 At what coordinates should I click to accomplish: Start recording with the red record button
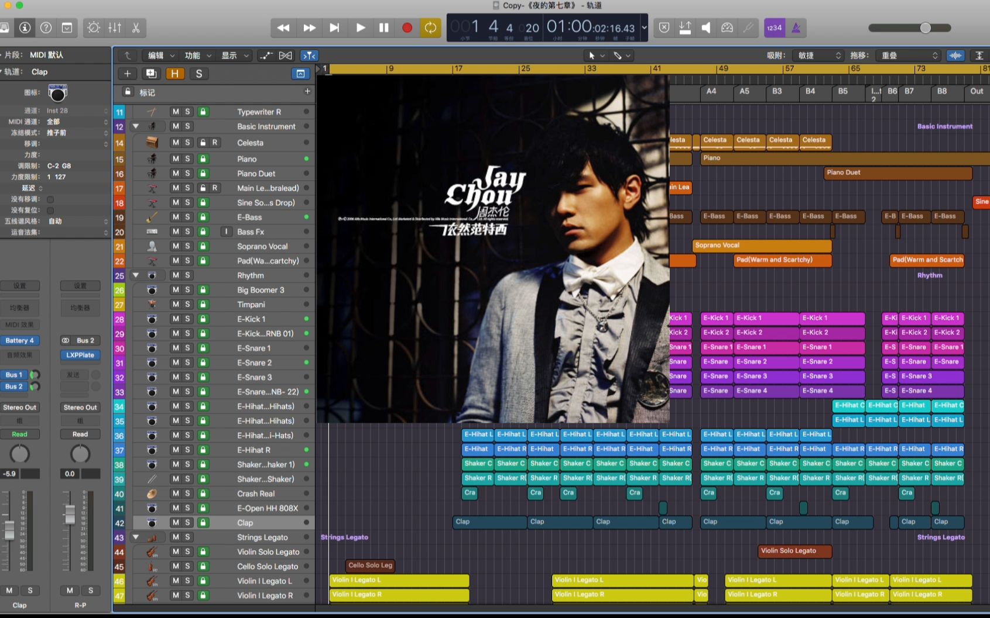[x=407, y=27]
